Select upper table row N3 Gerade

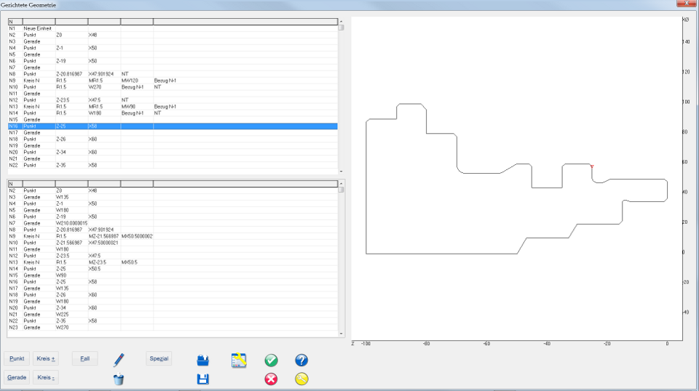pyautogui.click(x=173, y=41)
